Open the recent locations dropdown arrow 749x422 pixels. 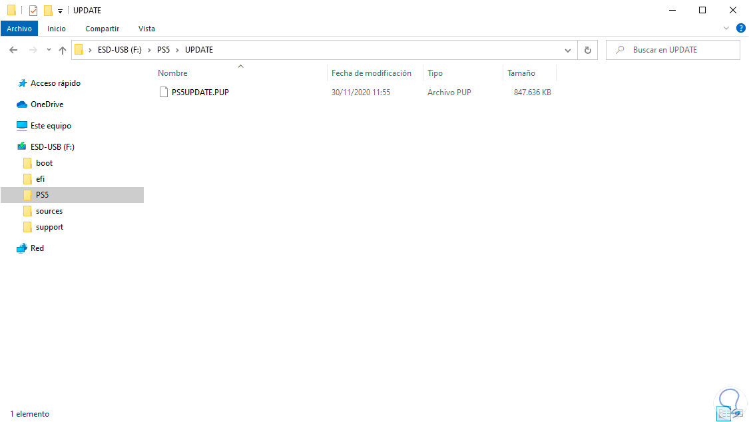click(x=49, y=50)
